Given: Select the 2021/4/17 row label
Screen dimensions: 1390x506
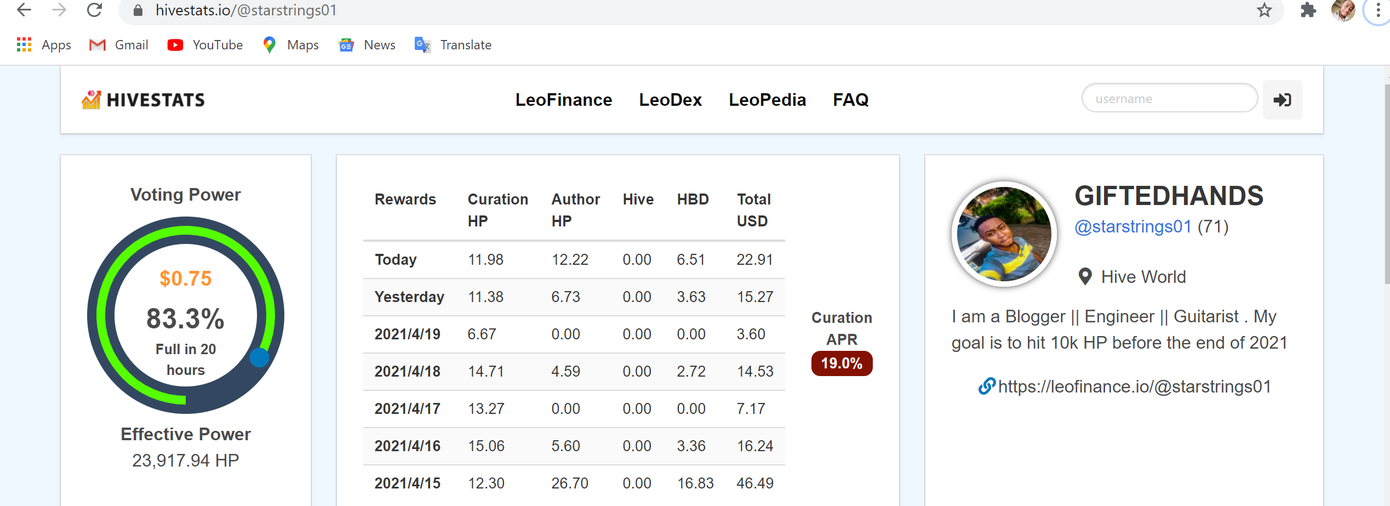Looking at the screenshot, I should [408, 409].
